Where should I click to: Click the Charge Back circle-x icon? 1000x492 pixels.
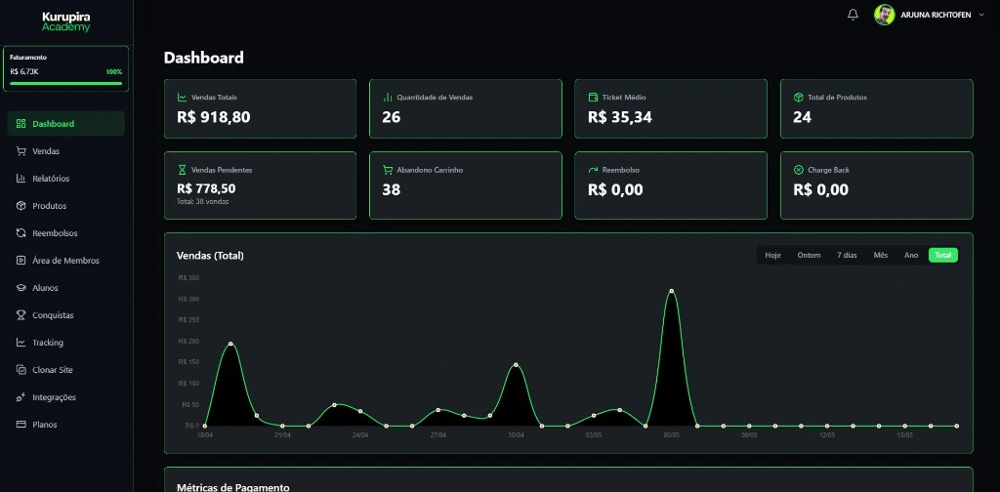(799, 170)
